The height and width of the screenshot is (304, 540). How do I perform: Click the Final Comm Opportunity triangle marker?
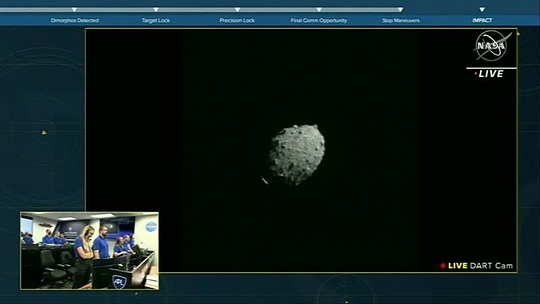[319, 10]
